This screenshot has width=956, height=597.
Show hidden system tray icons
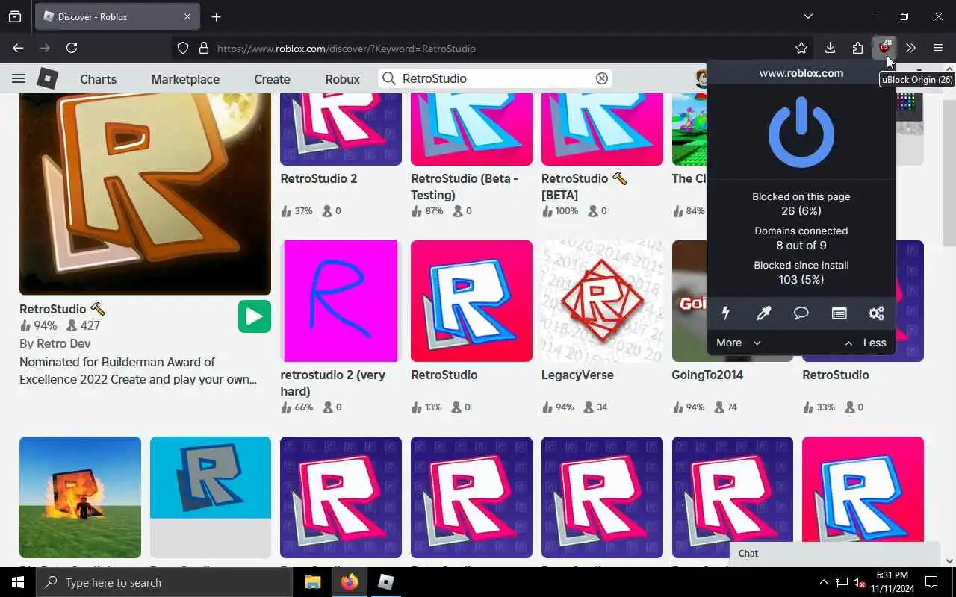pos(824,582)
